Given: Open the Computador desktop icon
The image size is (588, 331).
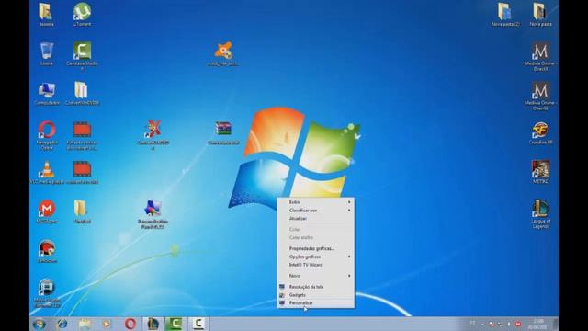Looking at the screenshot, I should [x=47, y=94].
